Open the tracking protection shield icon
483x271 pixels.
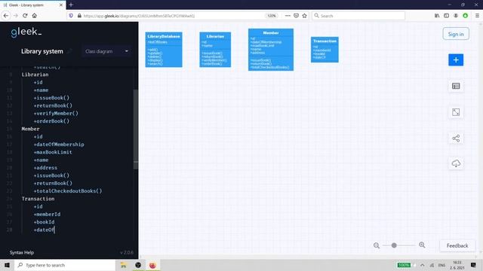pyautogui.click(x=71, y=16)
